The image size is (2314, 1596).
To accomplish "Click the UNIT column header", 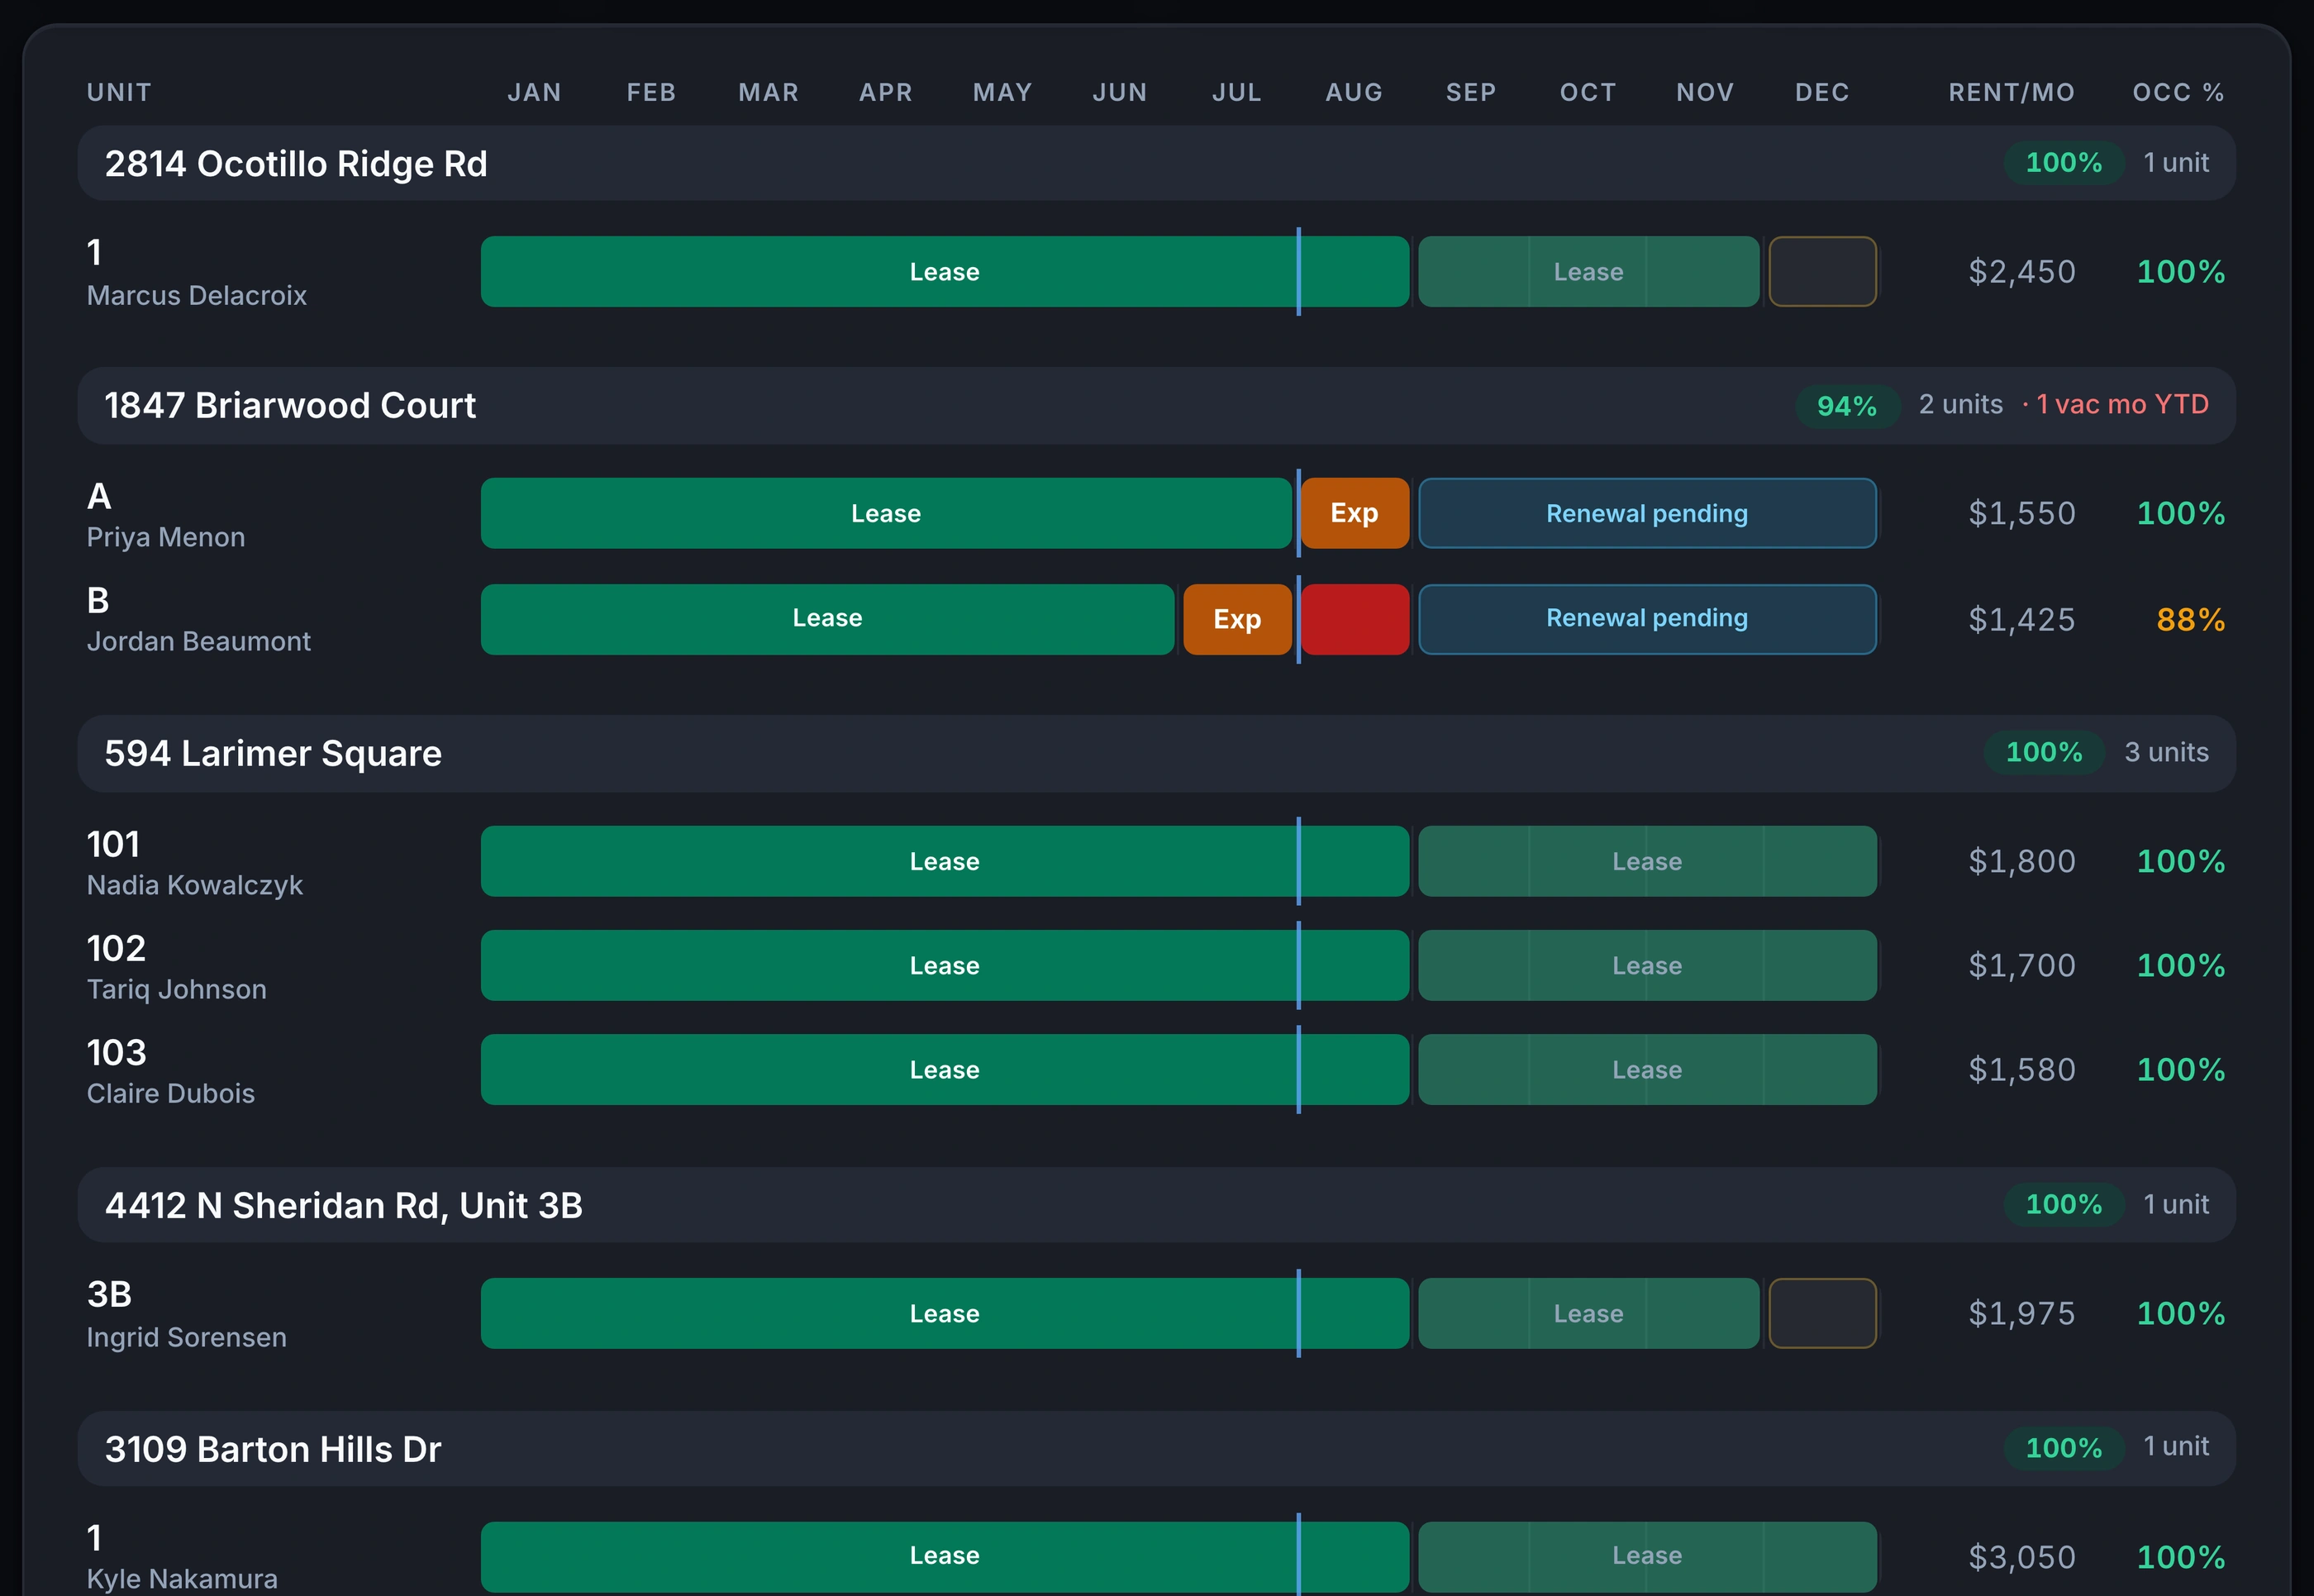I will coord(119,92).
